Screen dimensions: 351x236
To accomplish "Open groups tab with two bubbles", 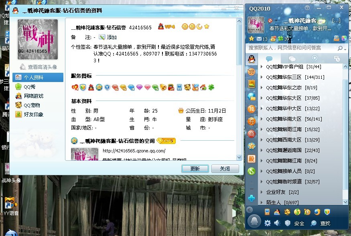I will tap(292, 59).
